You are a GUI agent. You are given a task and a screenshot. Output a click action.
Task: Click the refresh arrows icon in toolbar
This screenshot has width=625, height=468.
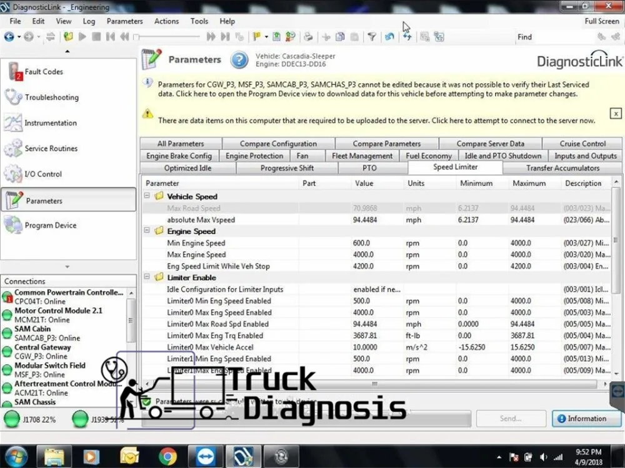click(x=407, y=37)
